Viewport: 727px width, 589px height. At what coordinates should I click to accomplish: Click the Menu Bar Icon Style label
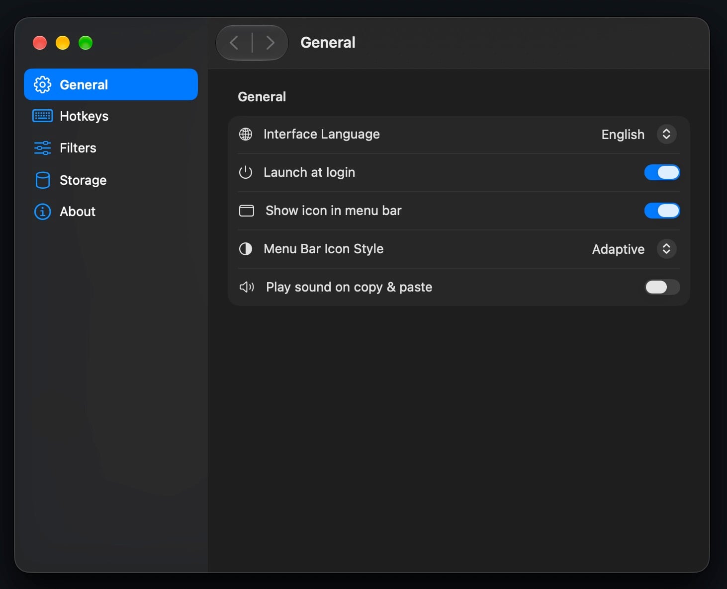[324, 249]
